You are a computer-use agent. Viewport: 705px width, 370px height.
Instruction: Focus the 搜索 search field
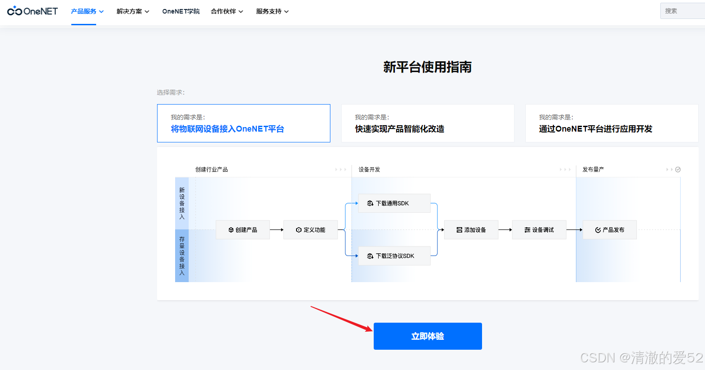pos(682,11)
